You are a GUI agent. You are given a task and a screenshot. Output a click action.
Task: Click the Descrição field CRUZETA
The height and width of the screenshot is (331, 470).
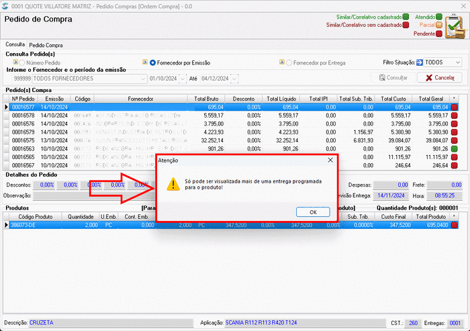point(111,323)
